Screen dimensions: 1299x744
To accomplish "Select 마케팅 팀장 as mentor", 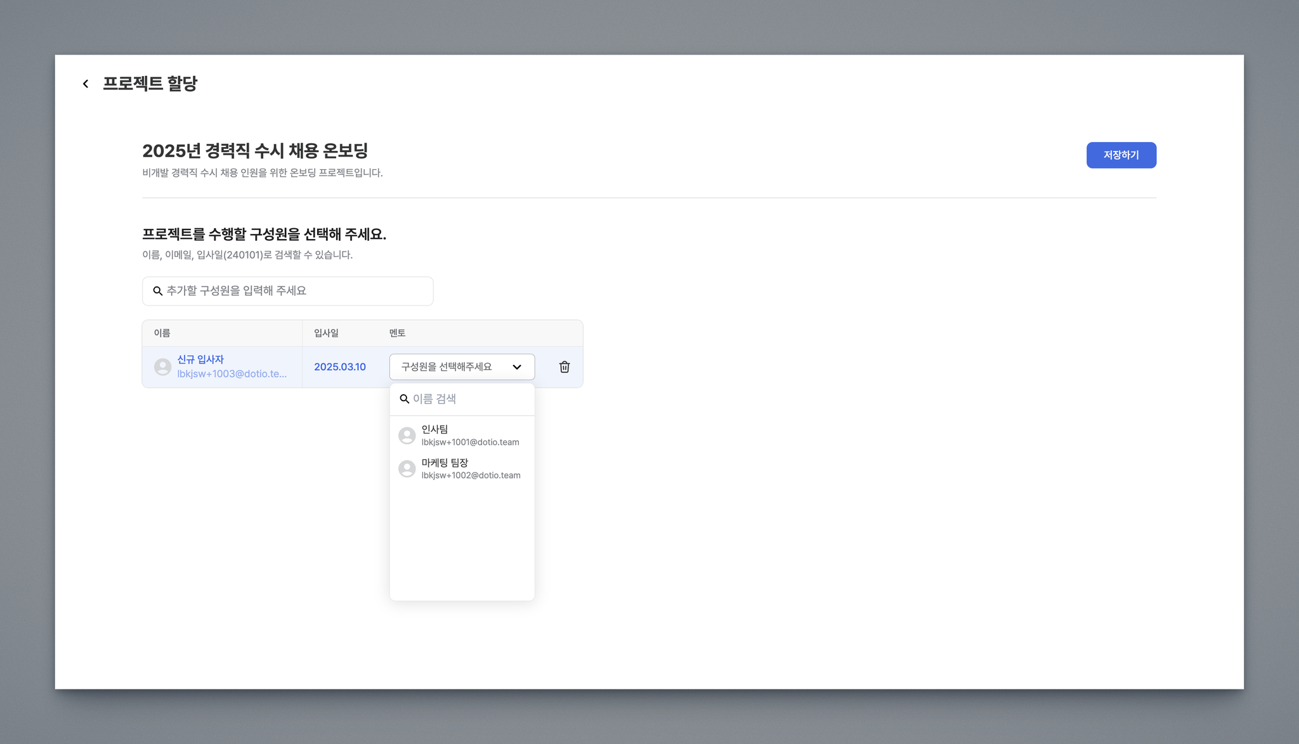I will pos(462,469).
